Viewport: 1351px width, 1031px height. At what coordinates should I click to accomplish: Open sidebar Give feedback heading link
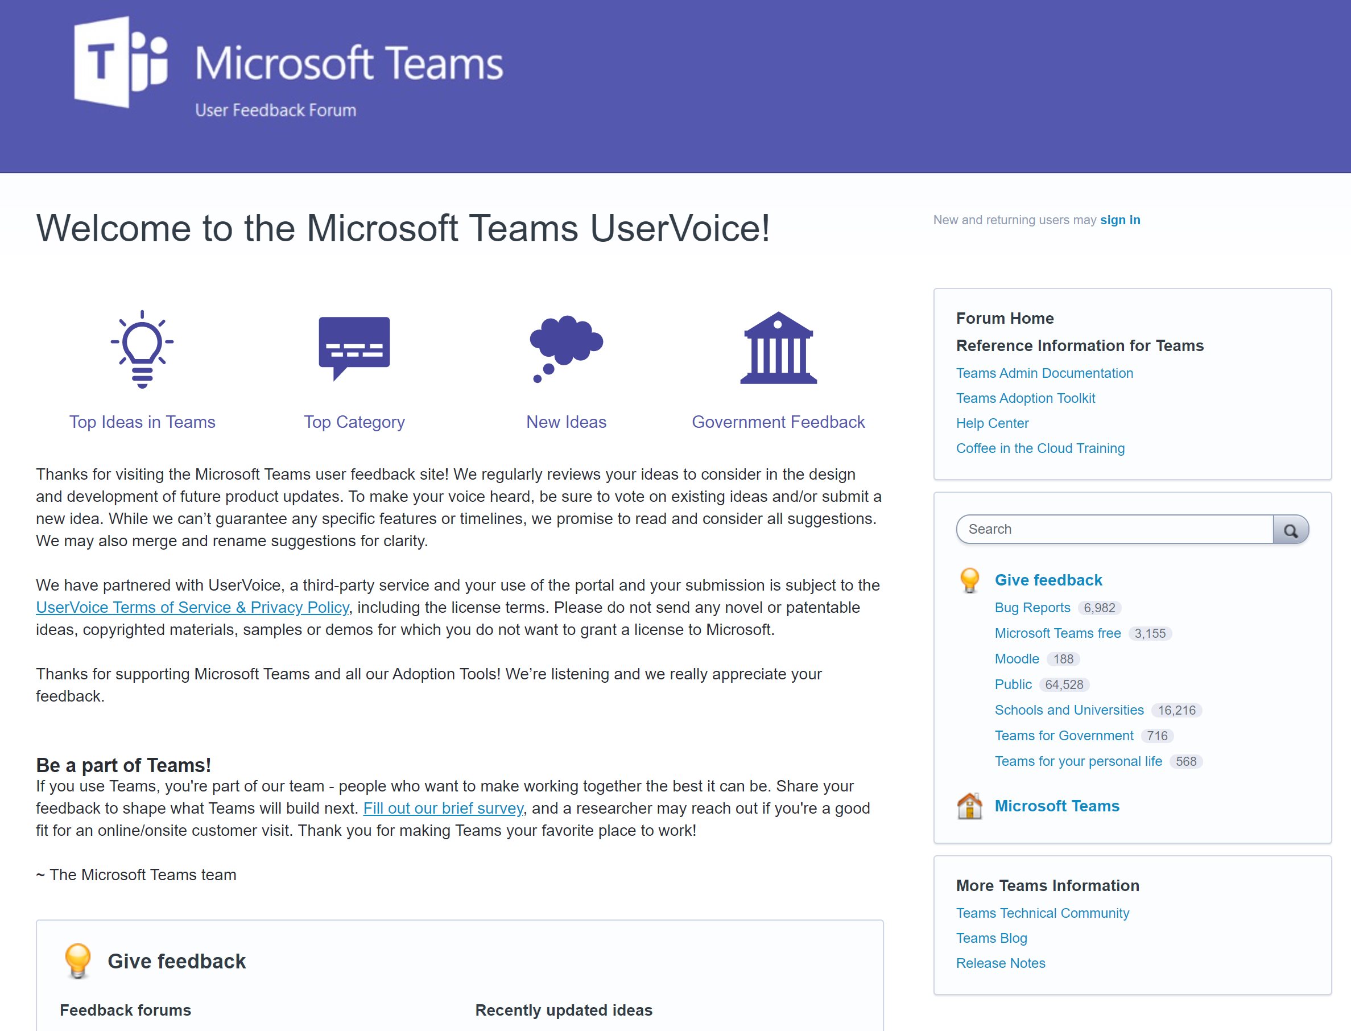[x=1048, y=580]
